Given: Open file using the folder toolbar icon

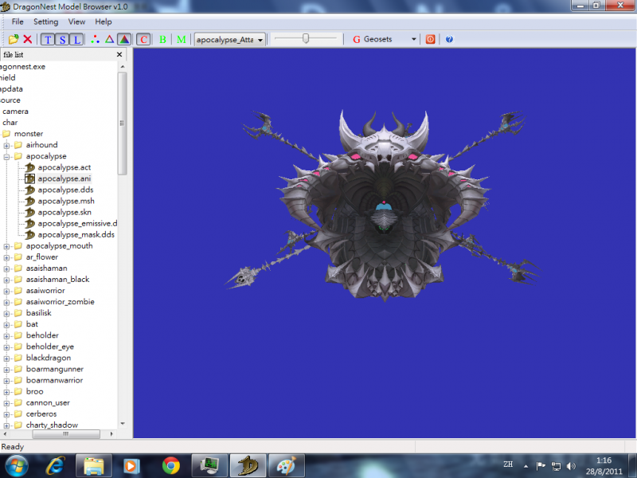Looking at the screenshot, I should (x=14, y=39).
